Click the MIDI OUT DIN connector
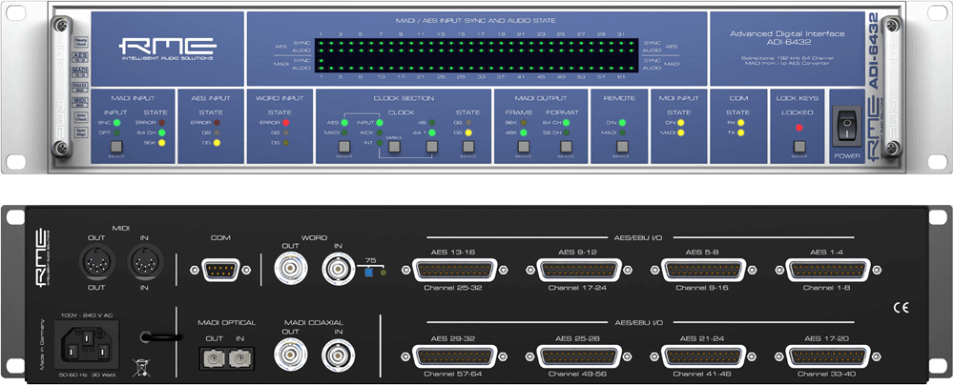954x386 pixels. [97, 260]
